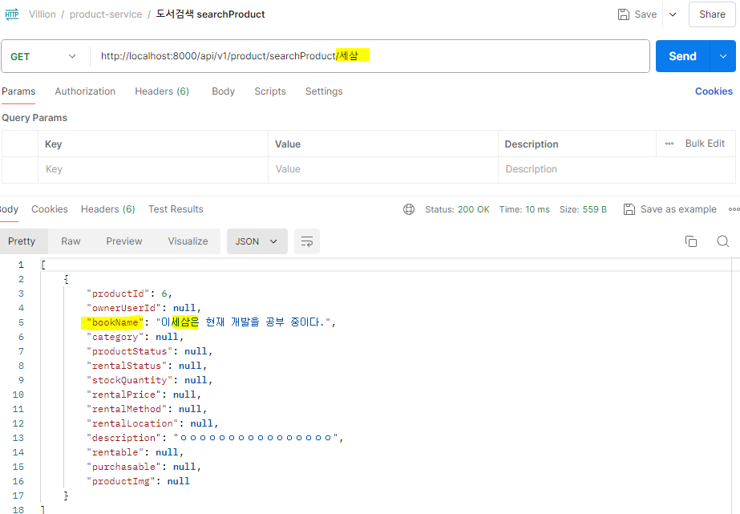Click the response size 559 B
The height and width of the screenshot is (514, 740).
click(x=595, y=209)
